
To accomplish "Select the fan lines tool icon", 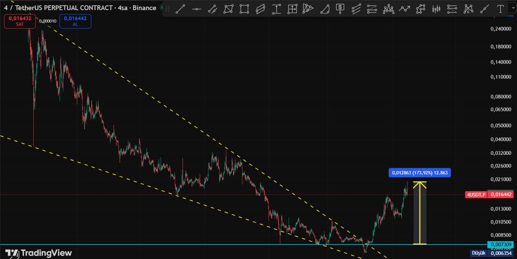I will (308, 9).
